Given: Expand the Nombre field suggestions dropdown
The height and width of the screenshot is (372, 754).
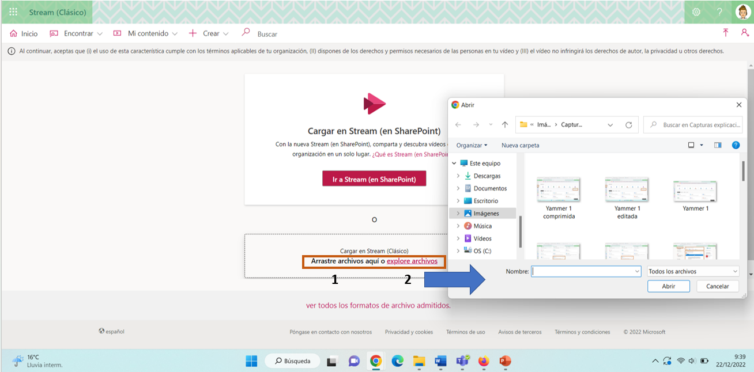Looking at the screenshot, I should click(x=637, y=271).
